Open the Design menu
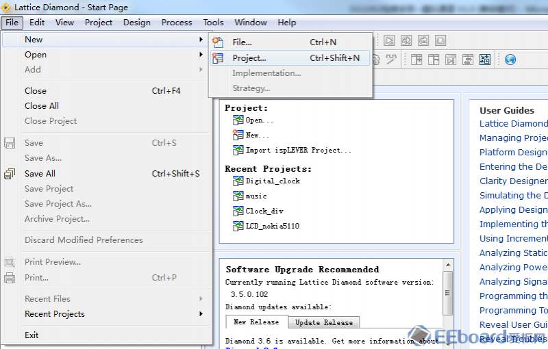This screenshot has width=548, height=349. [136, 23]
